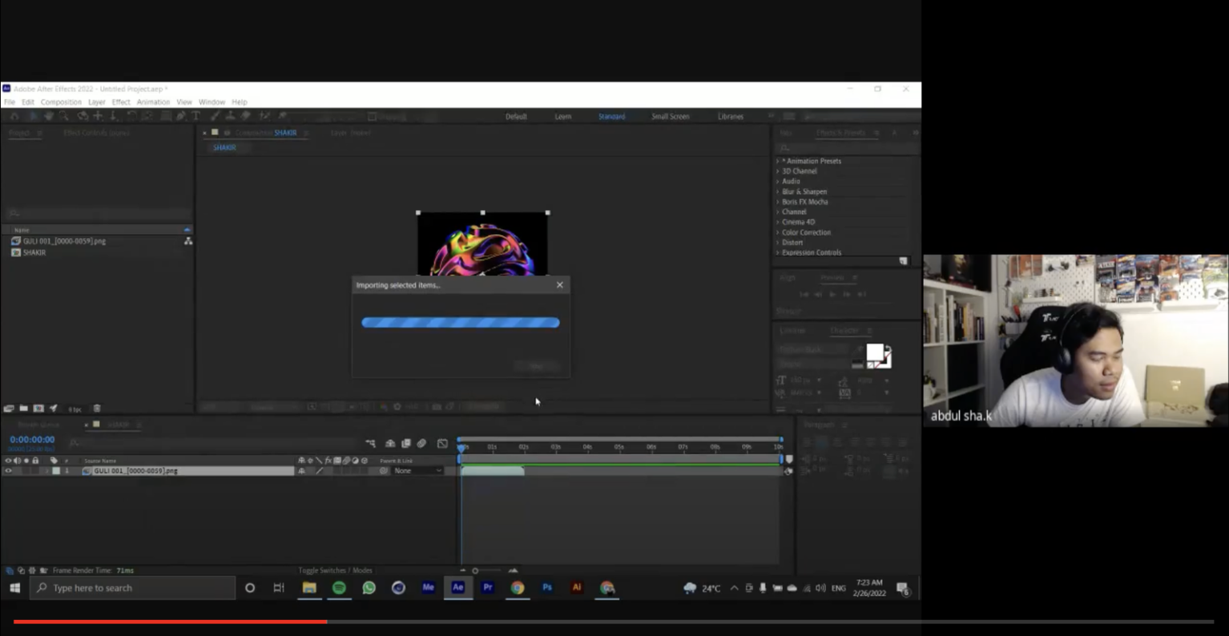Click the white fill color swatch in the Character panel
The height and width of the screenshot is (636, 1229).
pyautogui.click(x=875, y=352)
